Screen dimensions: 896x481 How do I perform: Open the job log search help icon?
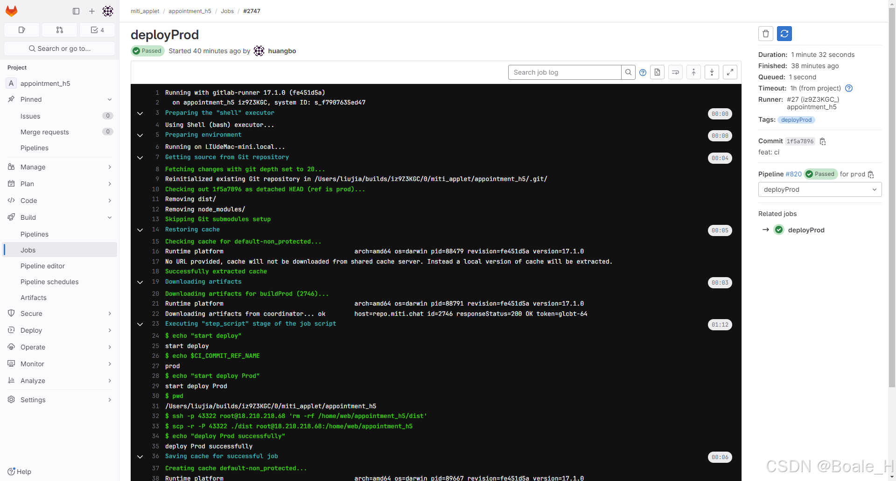point(643,72)
